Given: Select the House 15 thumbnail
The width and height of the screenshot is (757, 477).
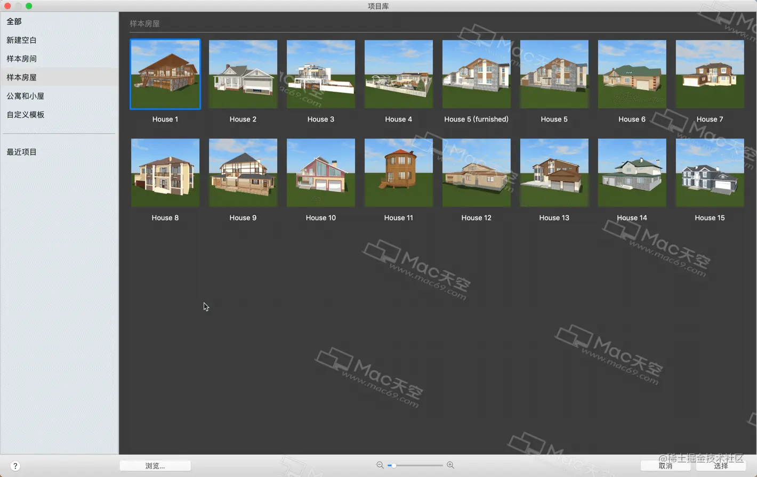Looking at the screenshot, I should point(710,173).
